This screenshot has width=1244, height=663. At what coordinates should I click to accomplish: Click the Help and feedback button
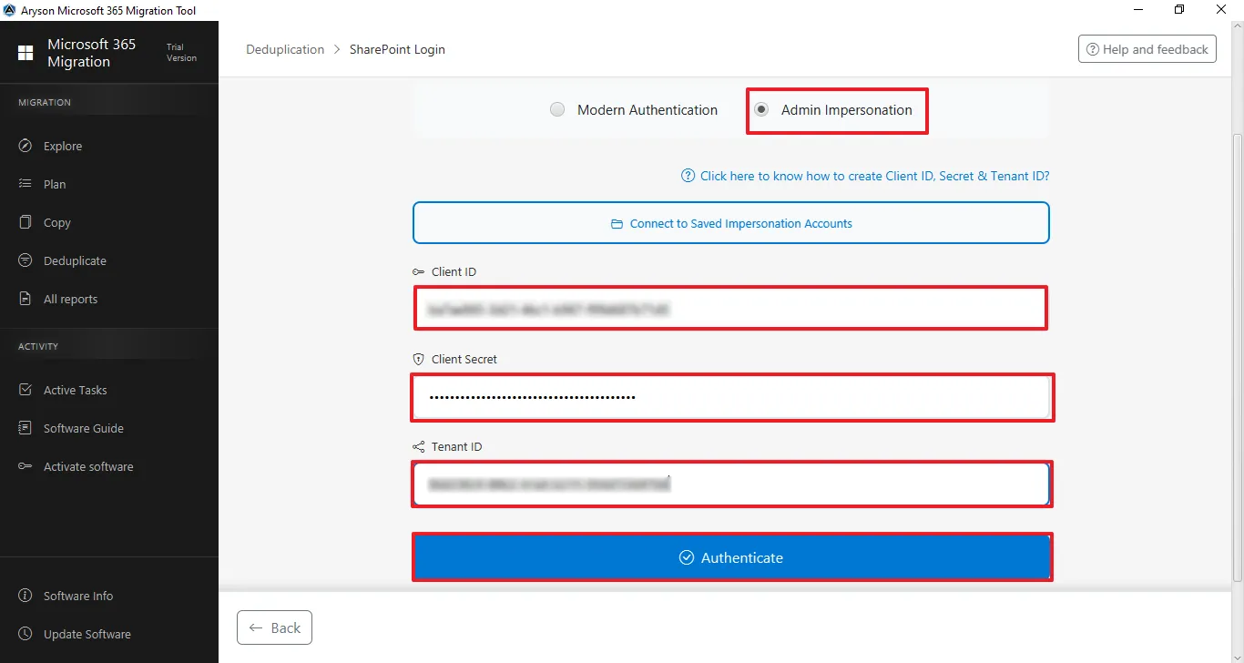(1147, 49)
